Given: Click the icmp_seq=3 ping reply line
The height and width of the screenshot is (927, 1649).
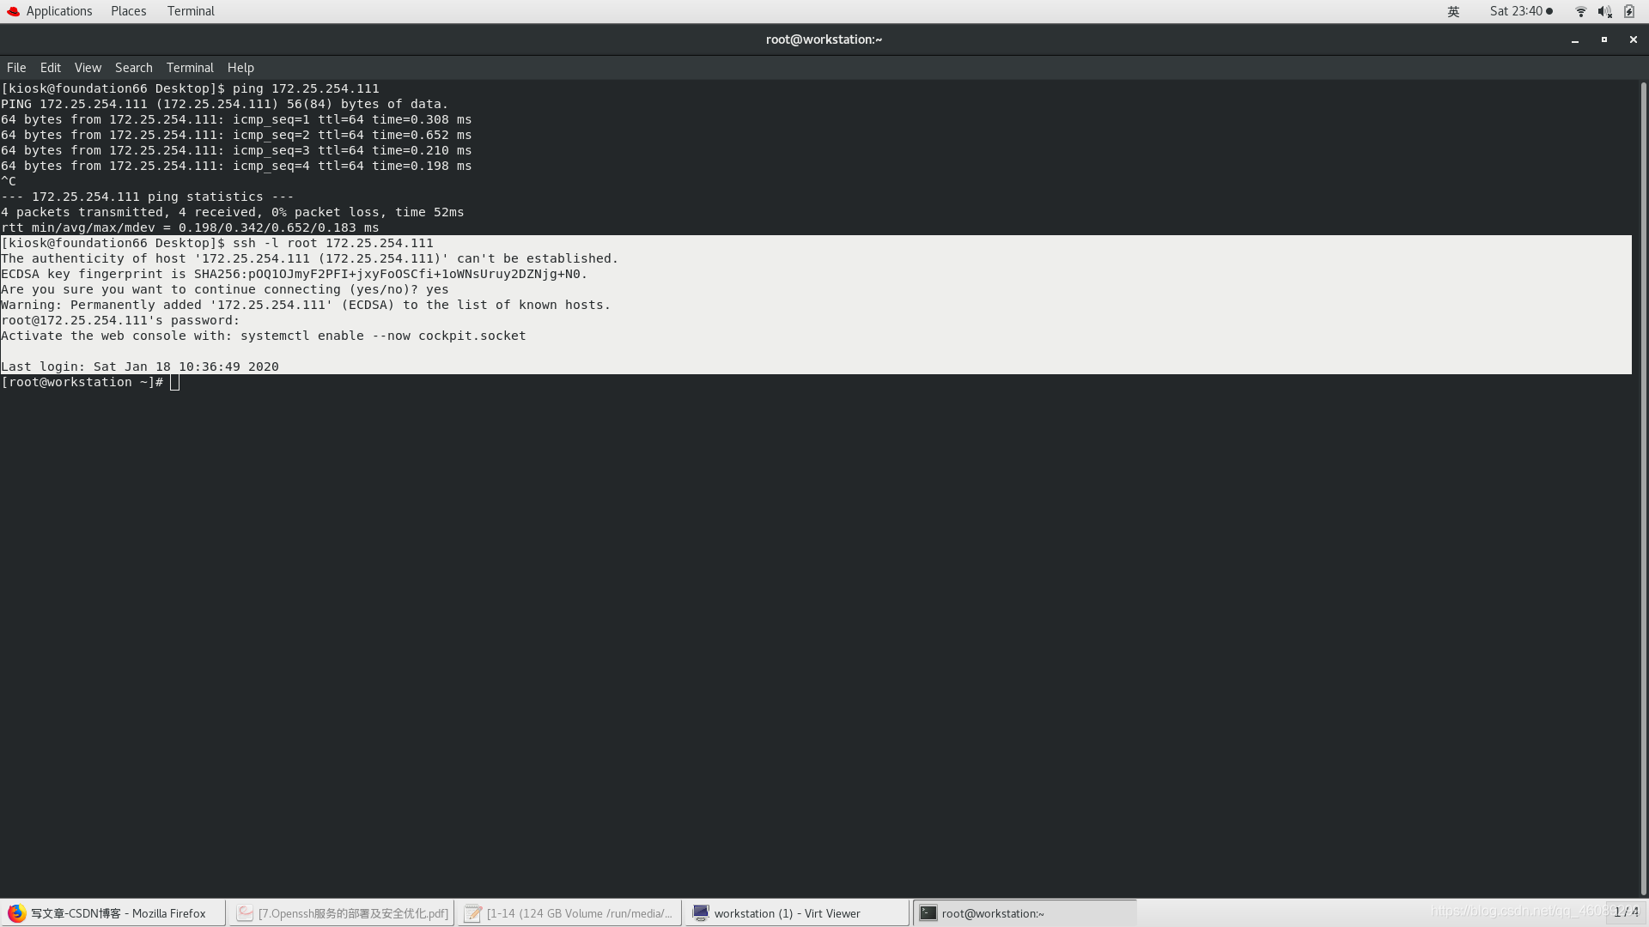Looking at the screenshot, I should coord(236,151).
